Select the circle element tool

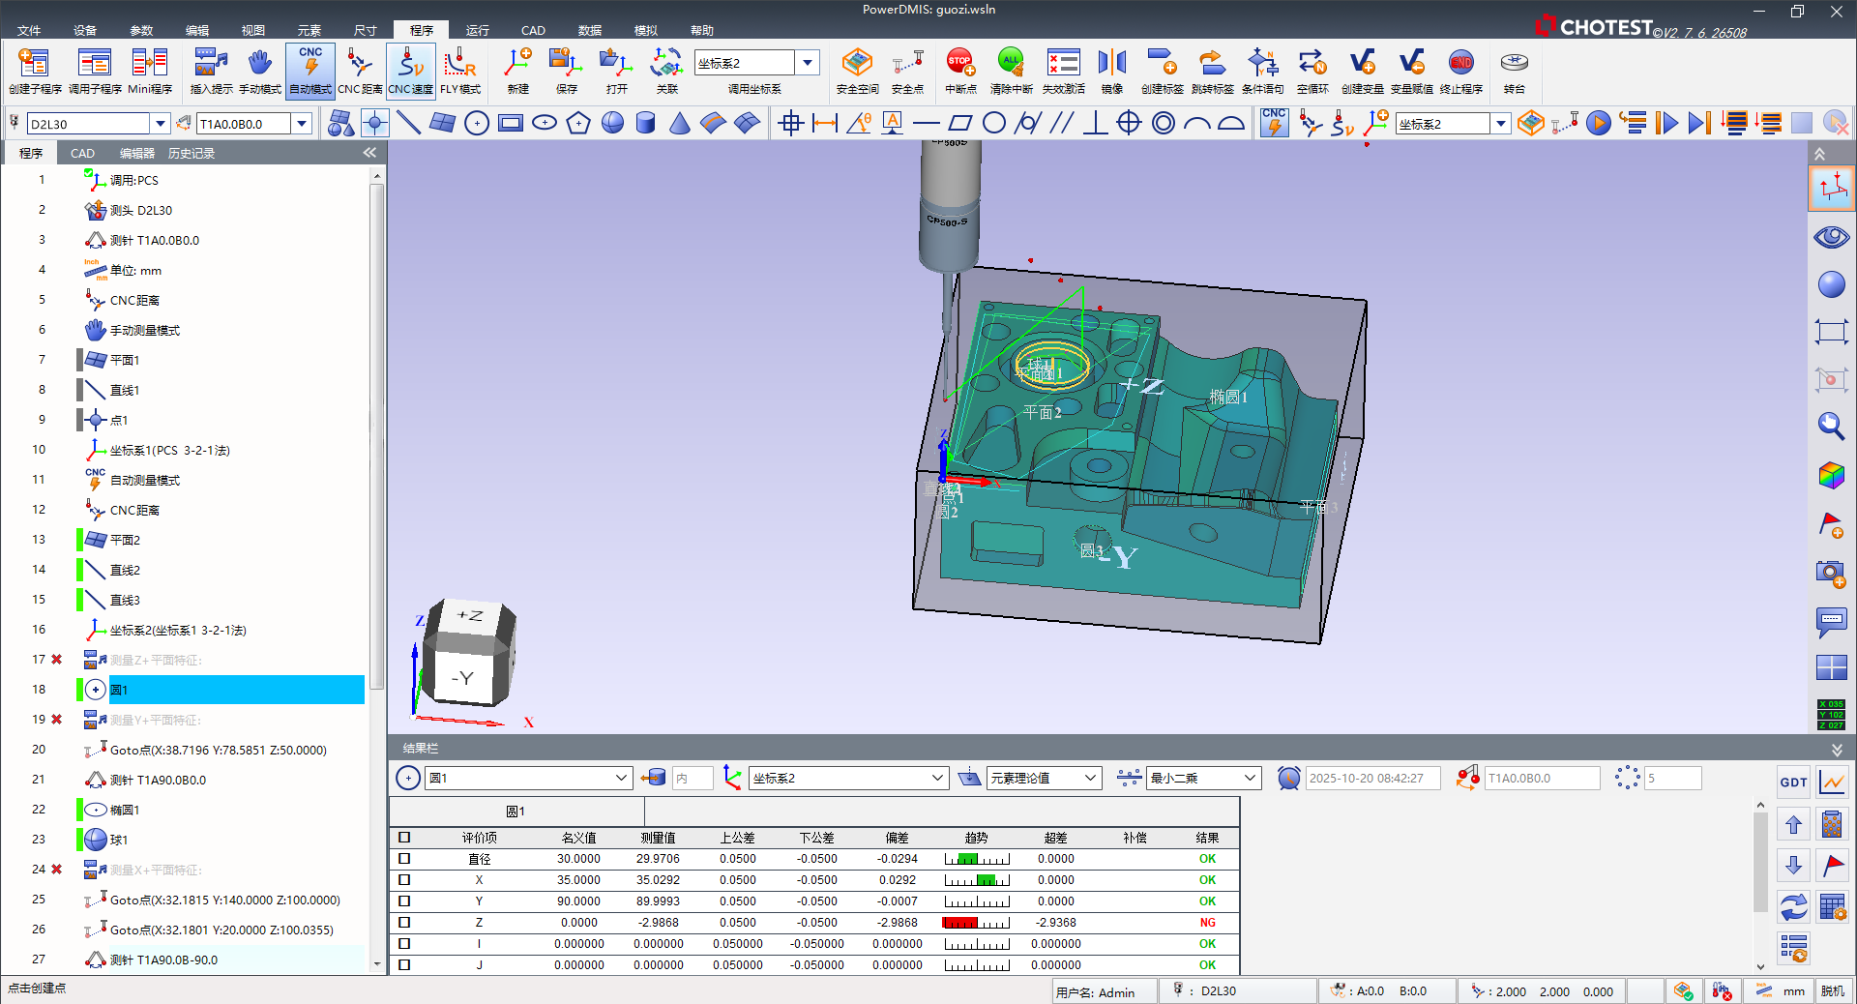pos(477,123)
